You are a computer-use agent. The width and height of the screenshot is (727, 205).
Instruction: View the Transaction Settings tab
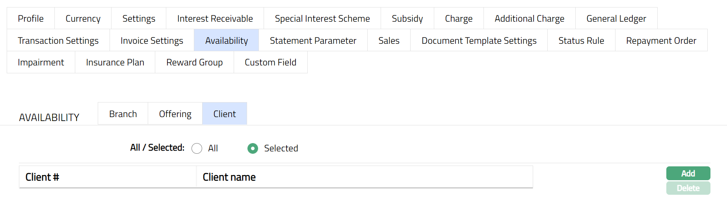pyautogui.click(x=58, y=41)
